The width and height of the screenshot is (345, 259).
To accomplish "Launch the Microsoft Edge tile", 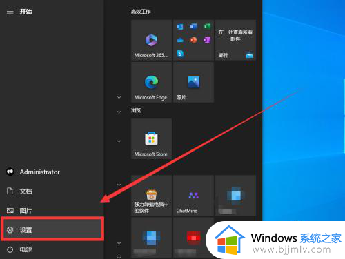I will click(151, 82).
